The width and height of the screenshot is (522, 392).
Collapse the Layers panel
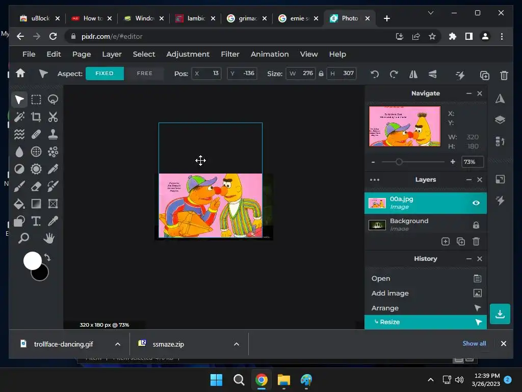469,180
